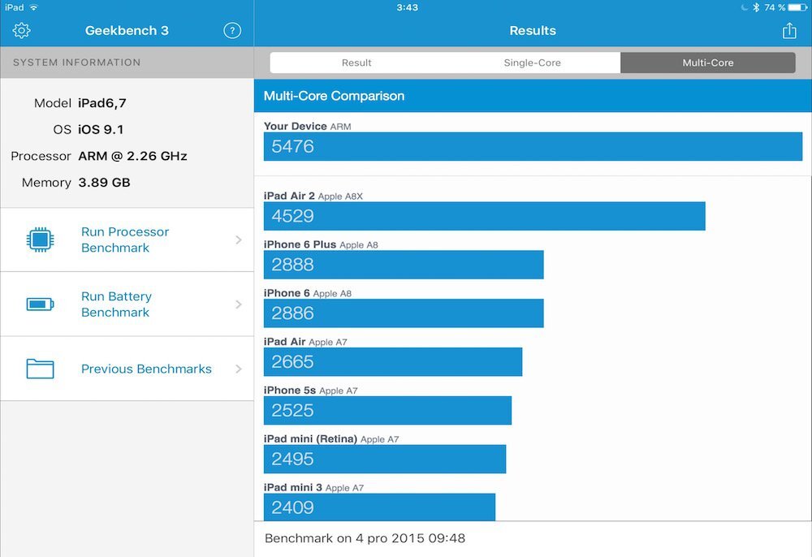Select the Multi-Core segment
Image resolution: width=812 pixels, height=557 pixels.
click(707, 62)
